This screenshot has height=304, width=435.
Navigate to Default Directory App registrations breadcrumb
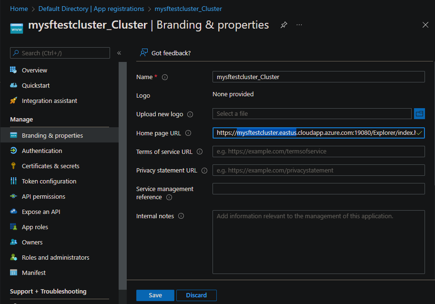click(x=91, y=9)
